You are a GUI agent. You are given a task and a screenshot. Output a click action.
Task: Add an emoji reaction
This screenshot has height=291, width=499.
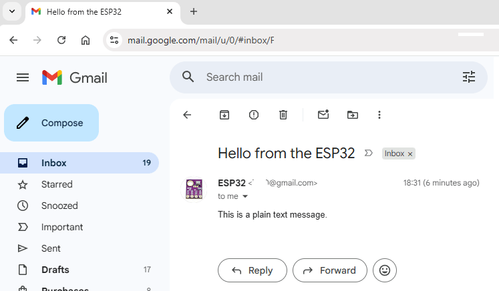point(384,270)
